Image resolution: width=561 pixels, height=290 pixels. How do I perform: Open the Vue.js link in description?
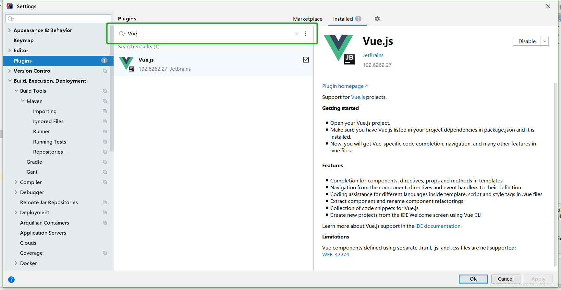pyautogui.click(x=358, y=97)
